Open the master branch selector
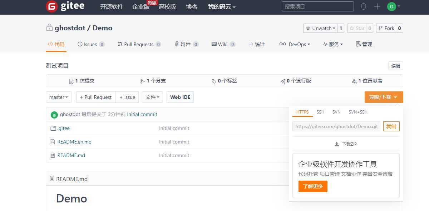429x211 pixels. (x=59, y=97)
